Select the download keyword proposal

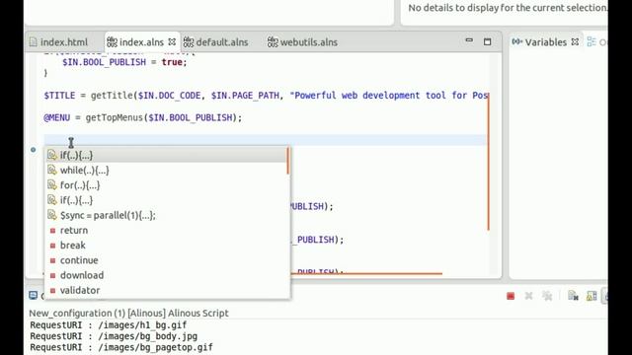click(167, 275)
